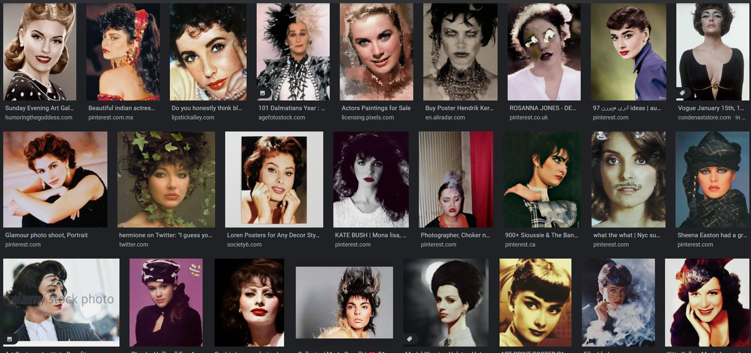Open the KATE BUSH | Mona lisa image

point(371,180)
